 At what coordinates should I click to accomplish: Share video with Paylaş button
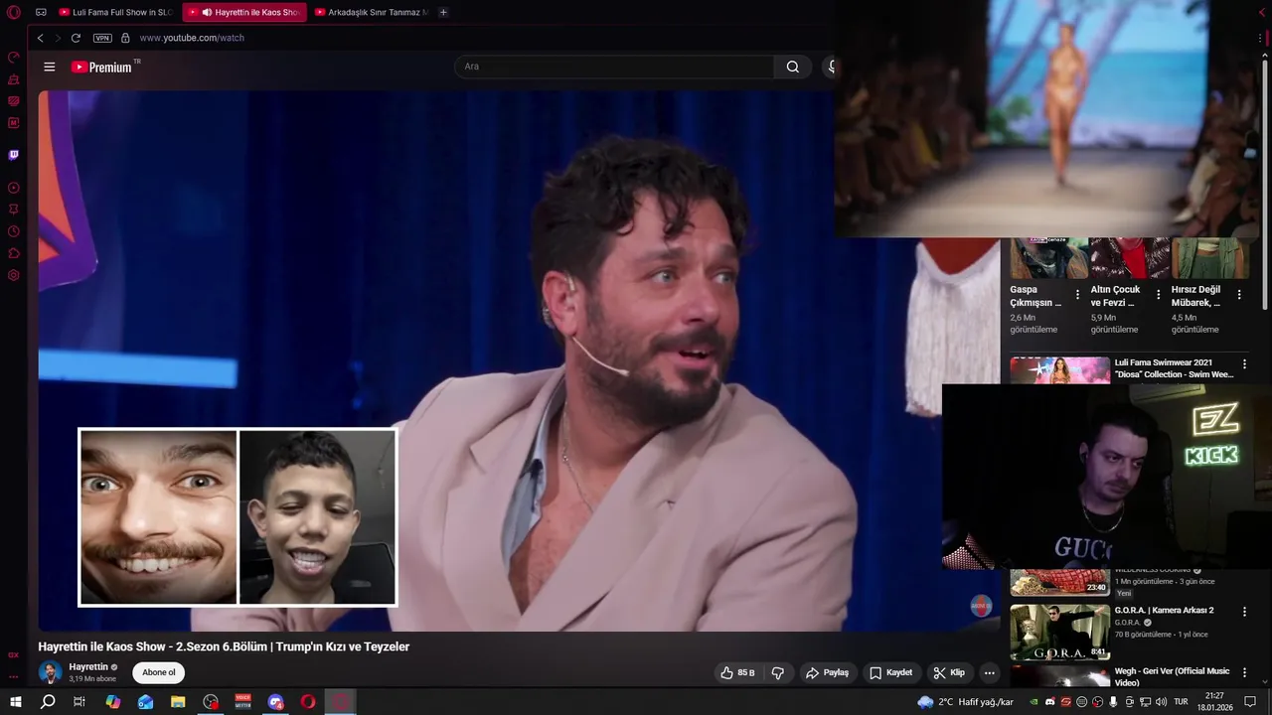[827, 672]
